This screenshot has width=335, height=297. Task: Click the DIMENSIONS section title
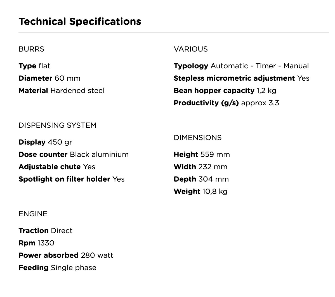pos(198,138)
